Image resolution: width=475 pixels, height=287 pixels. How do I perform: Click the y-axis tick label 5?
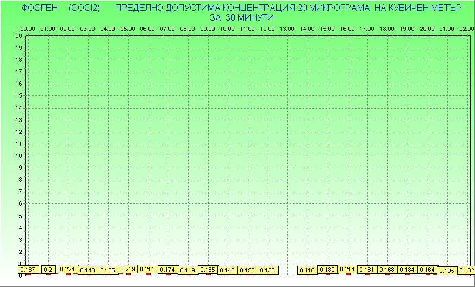click(x=20, y=216)
